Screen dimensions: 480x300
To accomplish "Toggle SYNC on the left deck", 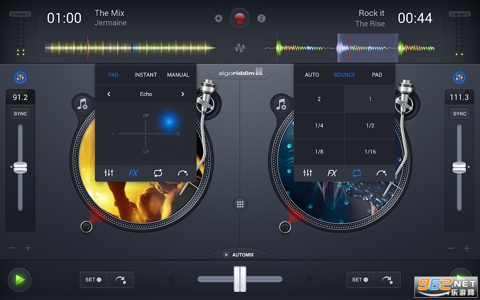I will (x=20, y=113).
